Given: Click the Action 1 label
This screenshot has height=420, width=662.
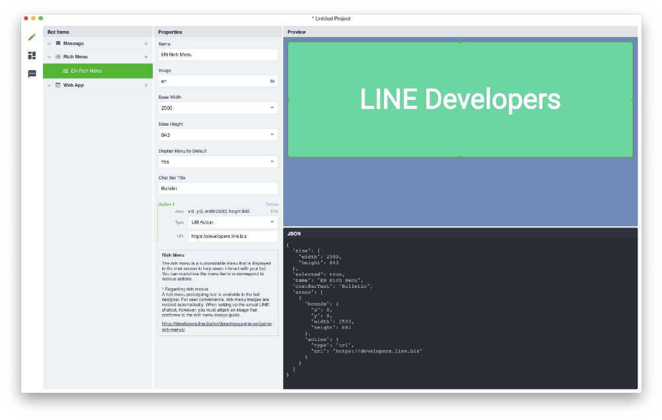Looking at the screenshot, I should coord(166,204).
